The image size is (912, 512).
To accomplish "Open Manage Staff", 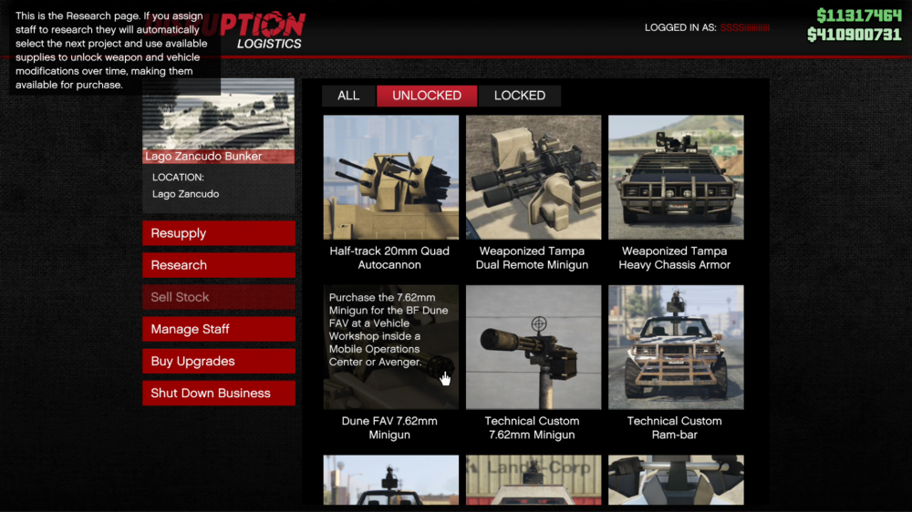I will [219, 329].
